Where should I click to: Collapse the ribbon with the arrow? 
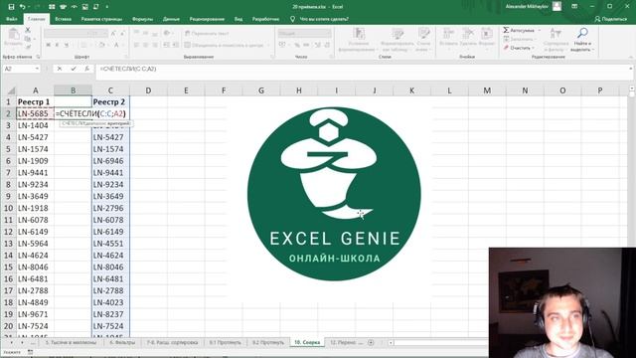tap(631, 57)
